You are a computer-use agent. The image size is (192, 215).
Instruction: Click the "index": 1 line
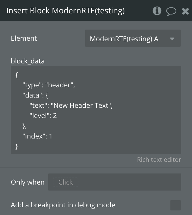point(37,136)
